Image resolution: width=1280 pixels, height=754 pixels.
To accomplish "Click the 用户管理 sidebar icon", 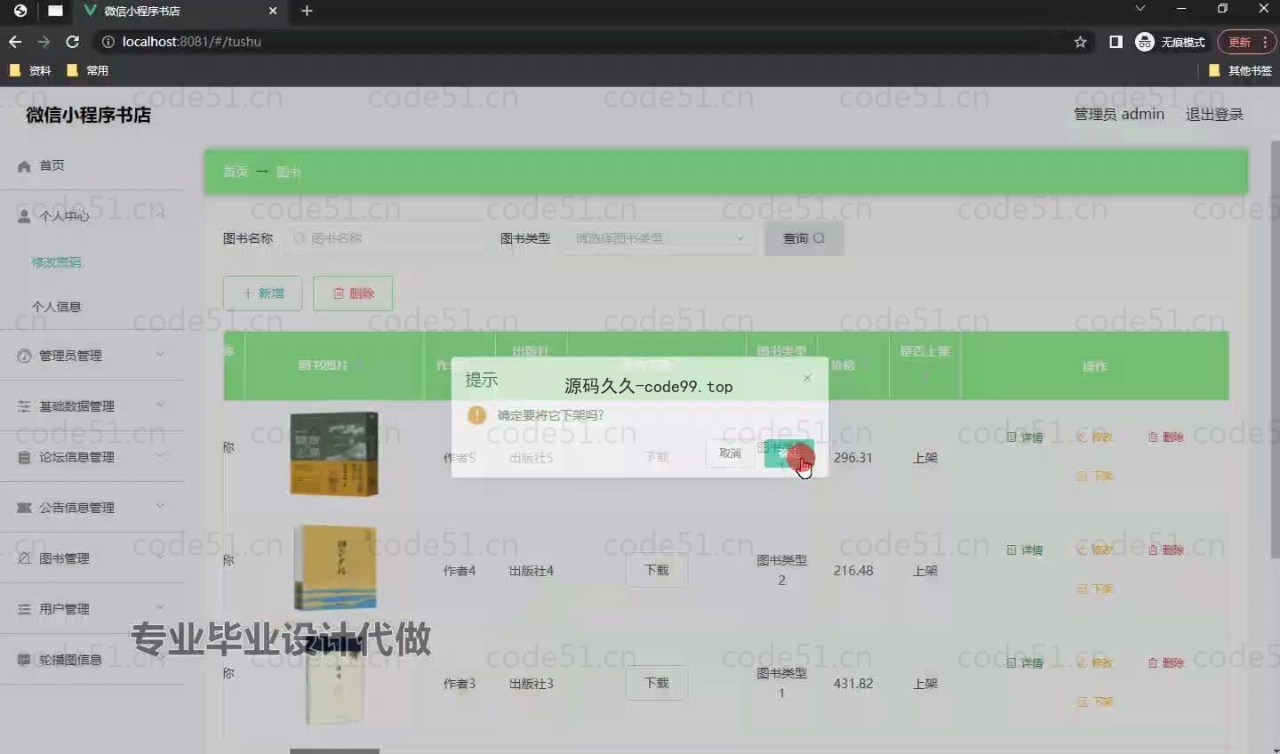I will coord(24,609).
